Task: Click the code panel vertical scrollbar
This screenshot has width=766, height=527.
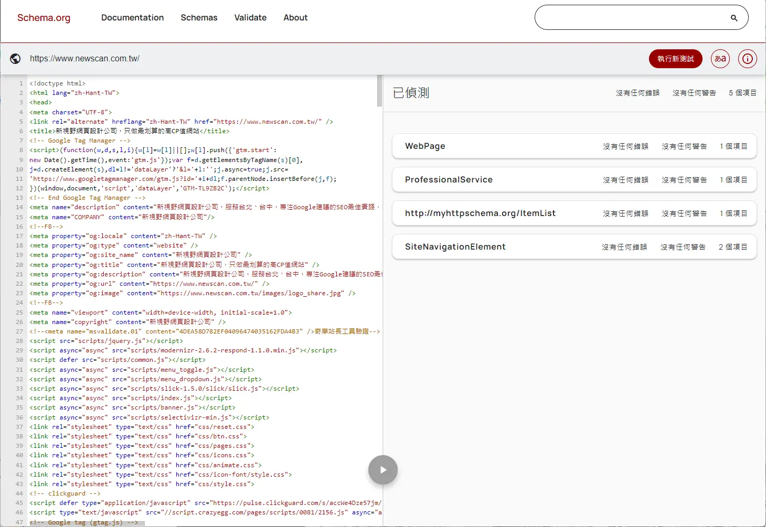Action: [379, 91]
